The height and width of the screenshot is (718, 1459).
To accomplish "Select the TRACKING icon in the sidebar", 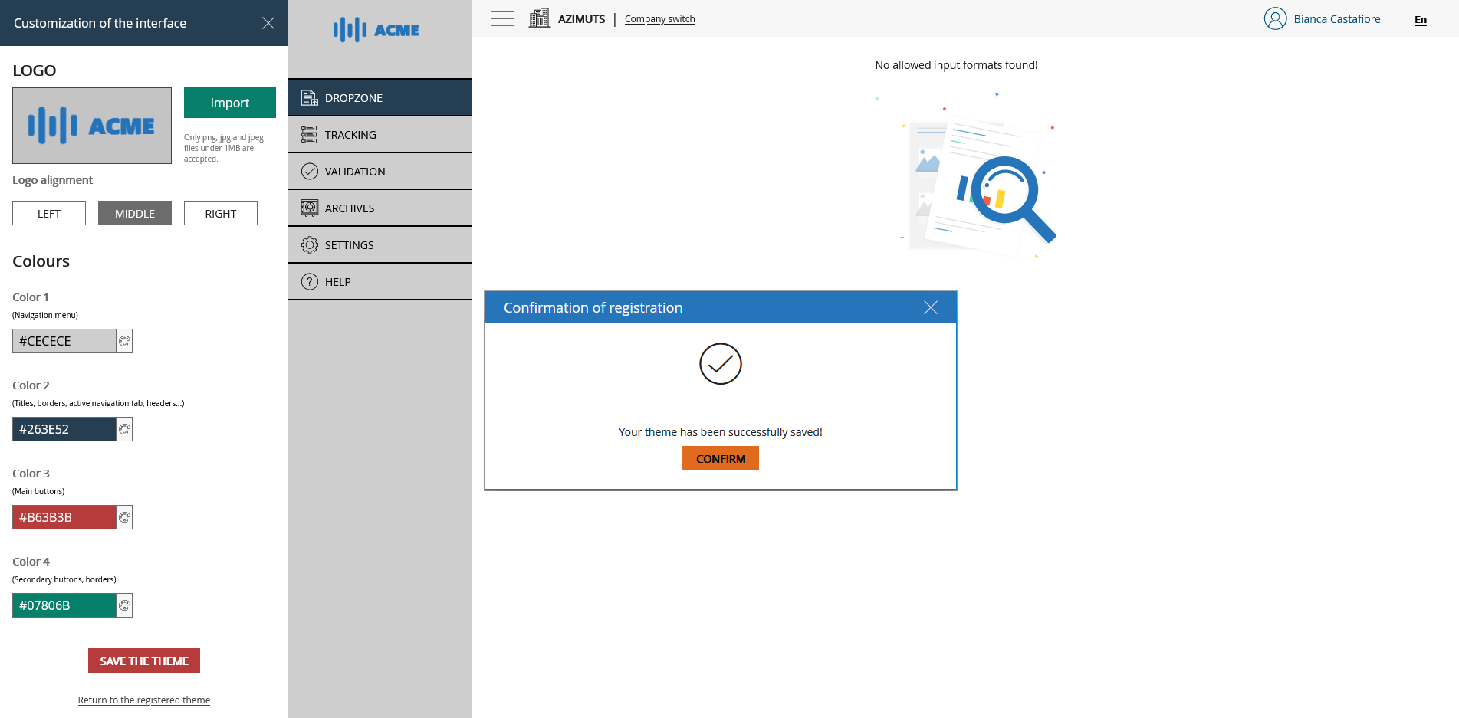I will 309,134.
